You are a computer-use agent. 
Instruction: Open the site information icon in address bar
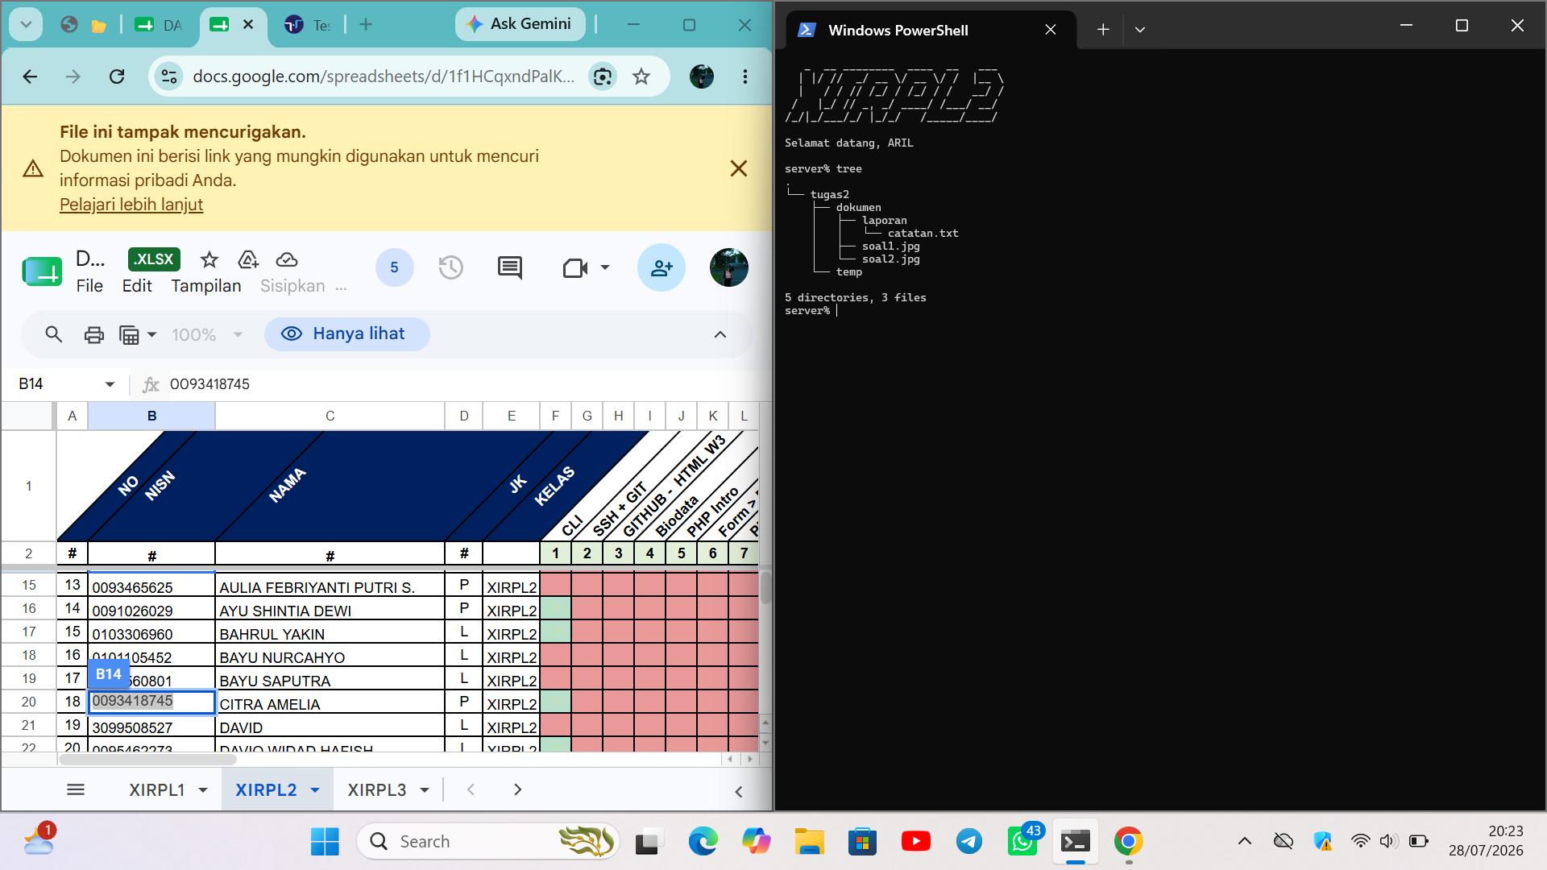(x=169, y=77)
